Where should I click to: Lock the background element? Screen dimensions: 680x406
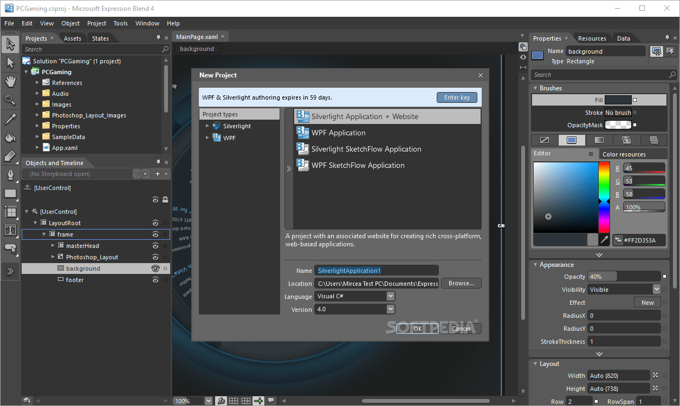click(x=165, y=269)
